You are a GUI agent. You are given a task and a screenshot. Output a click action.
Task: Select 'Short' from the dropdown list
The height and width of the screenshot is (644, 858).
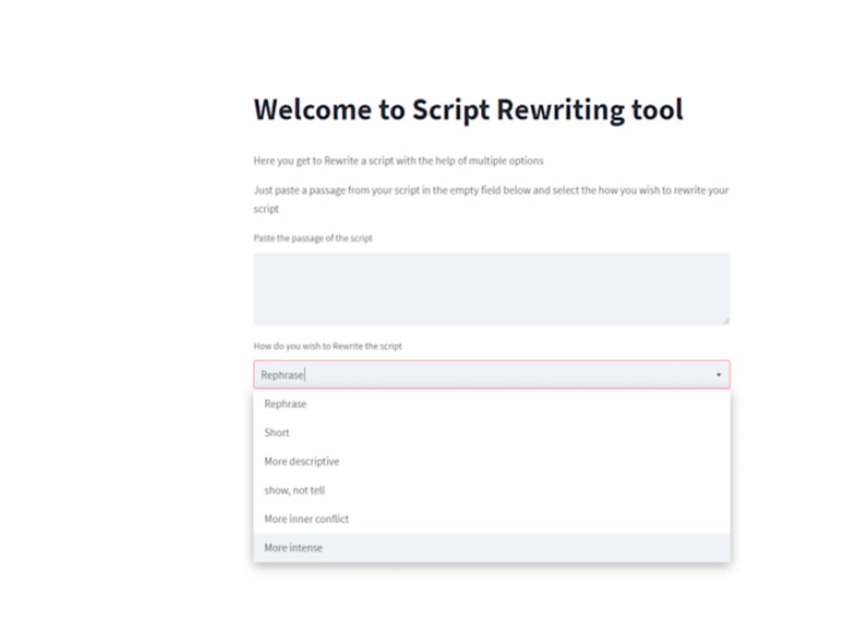[x=276, y=433]
